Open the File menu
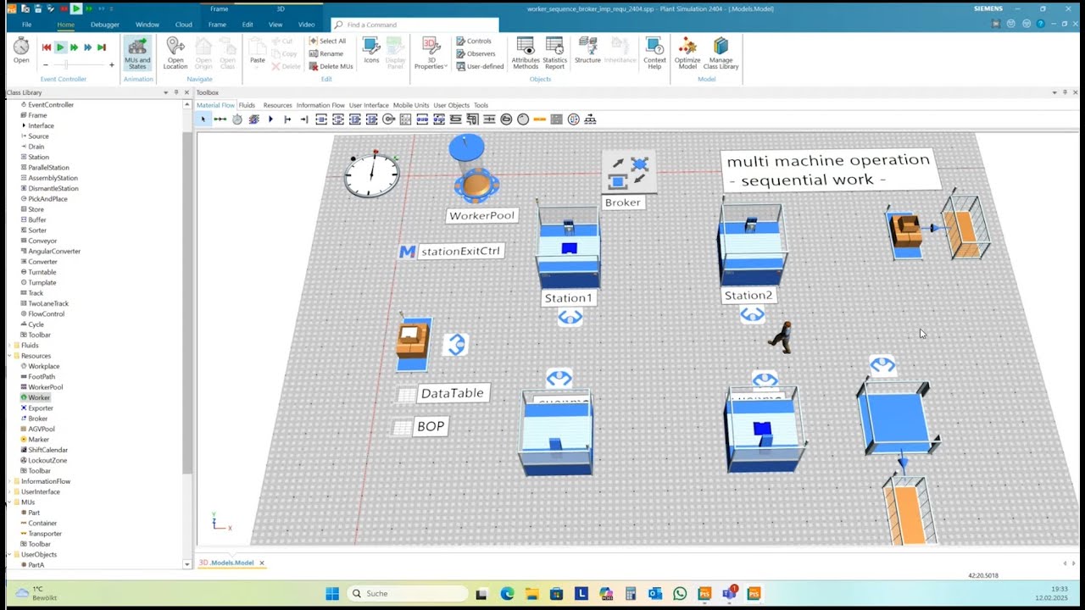Viewport: 1085px width, 610px height. click(x=26, y=25)
